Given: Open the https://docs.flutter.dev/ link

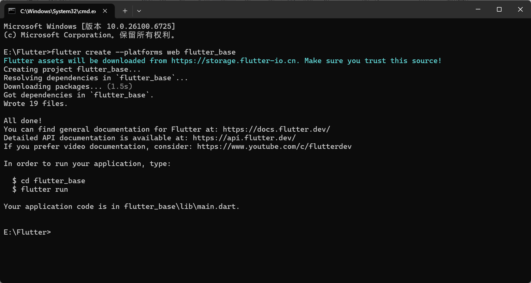Looking at the screenshot, I should click(x=276, y=129).
